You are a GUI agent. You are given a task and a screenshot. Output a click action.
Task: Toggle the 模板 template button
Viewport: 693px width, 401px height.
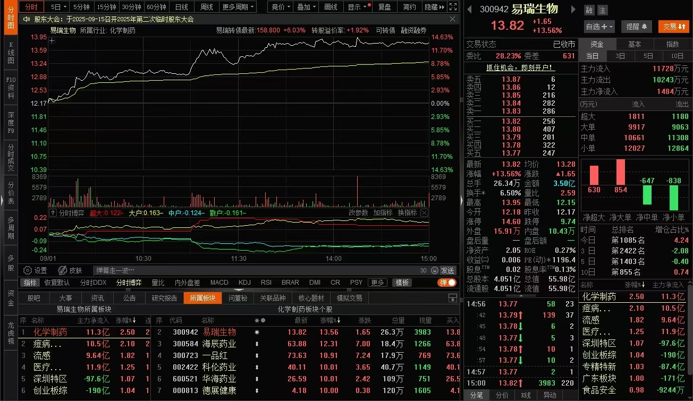[x=403, y=283]
